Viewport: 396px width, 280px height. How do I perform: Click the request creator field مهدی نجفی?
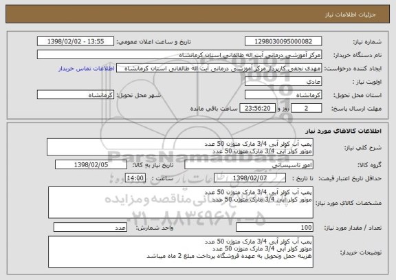tap(219, 68)
